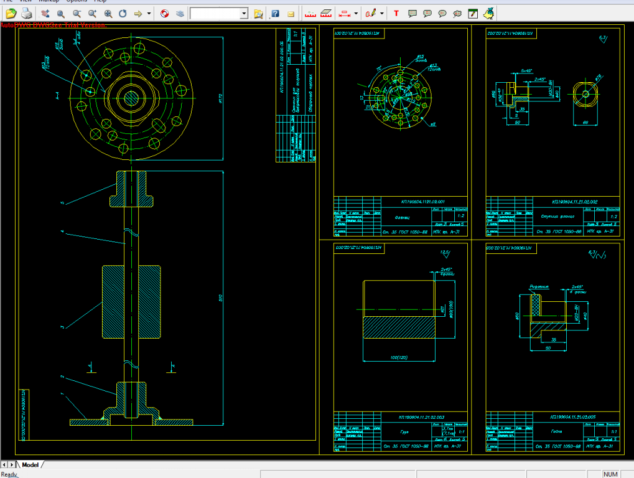Viewport: 634px width, 478px height.
Task: Click the 310 vertical dimension text
Action: click(x=221, y=298)
